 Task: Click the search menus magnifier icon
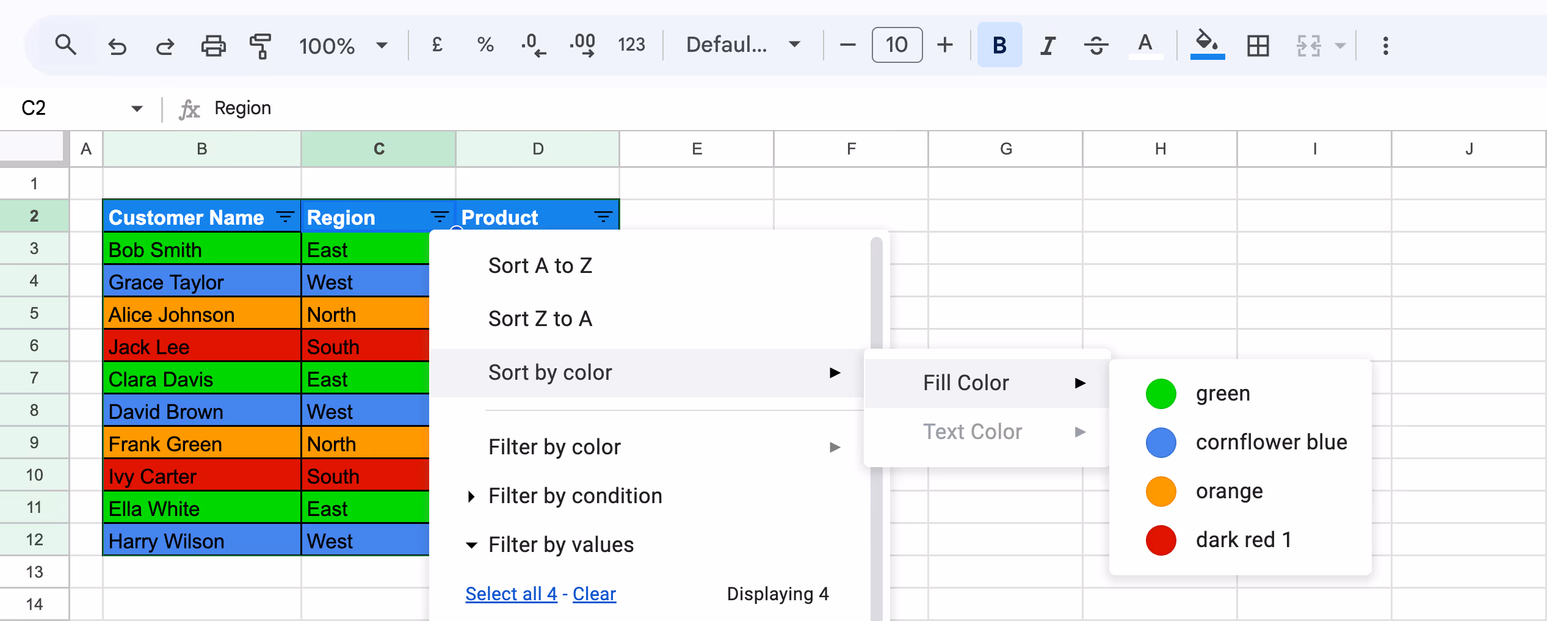click(65, 45)
